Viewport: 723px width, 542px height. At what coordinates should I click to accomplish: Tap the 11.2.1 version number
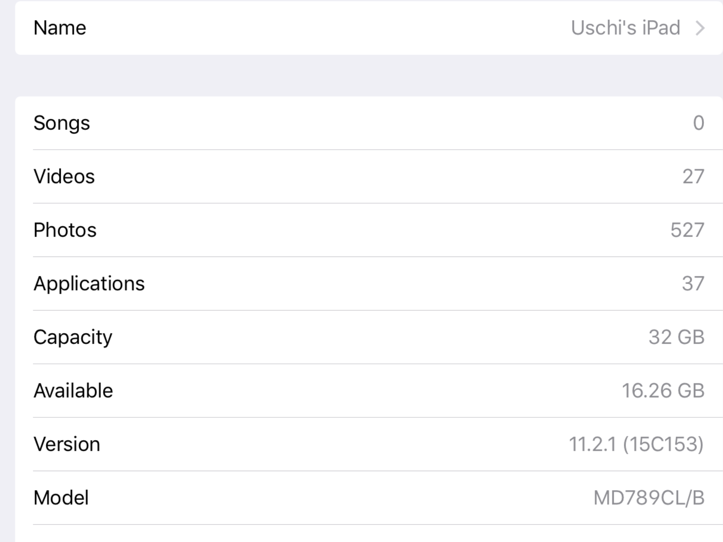(x=592, y=444)
